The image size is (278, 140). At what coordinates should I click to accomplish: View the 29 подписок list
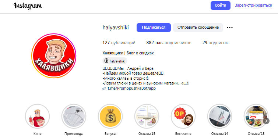[215, 43]
